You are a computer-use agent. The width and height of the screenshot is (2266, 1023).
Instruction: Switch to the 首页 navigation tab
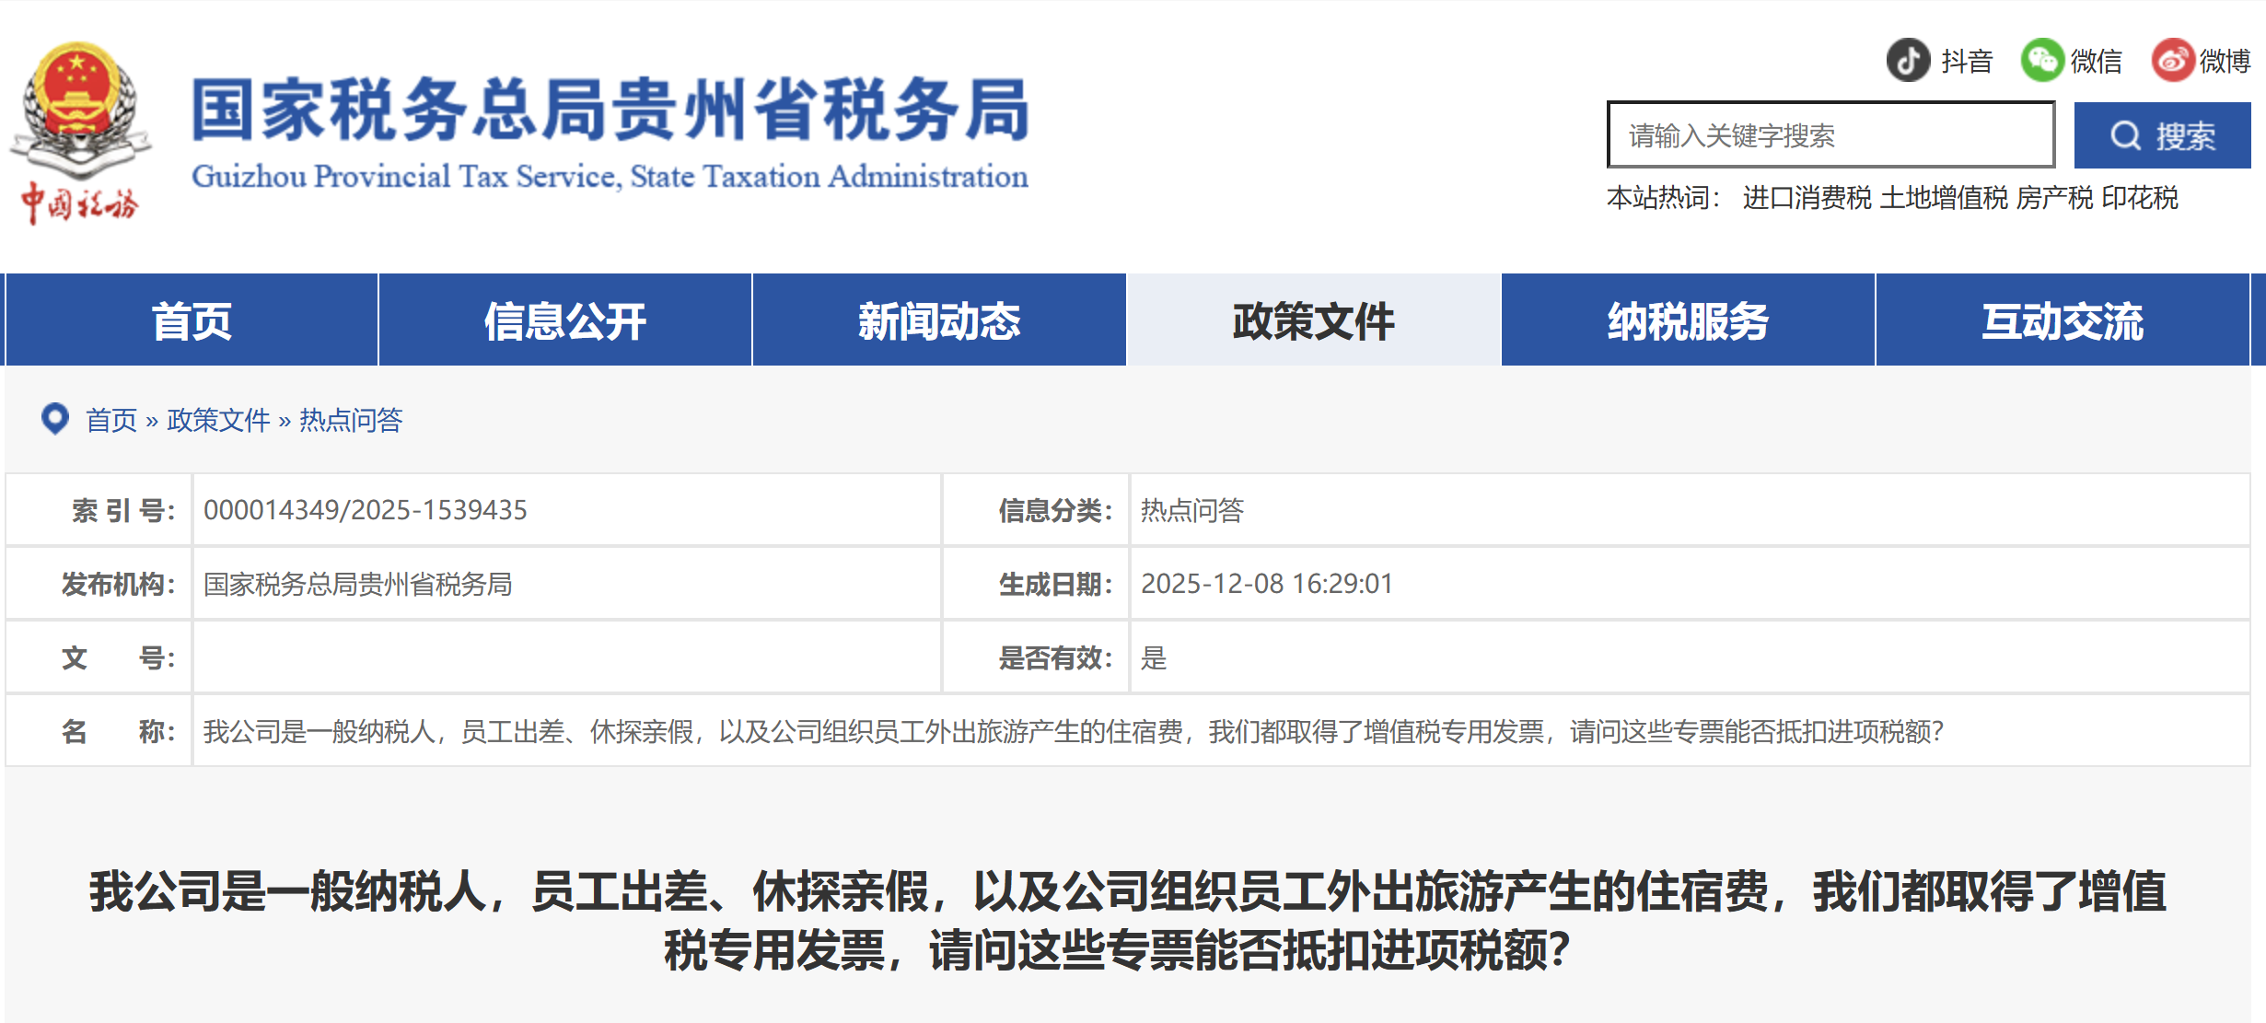pos(192,320)
